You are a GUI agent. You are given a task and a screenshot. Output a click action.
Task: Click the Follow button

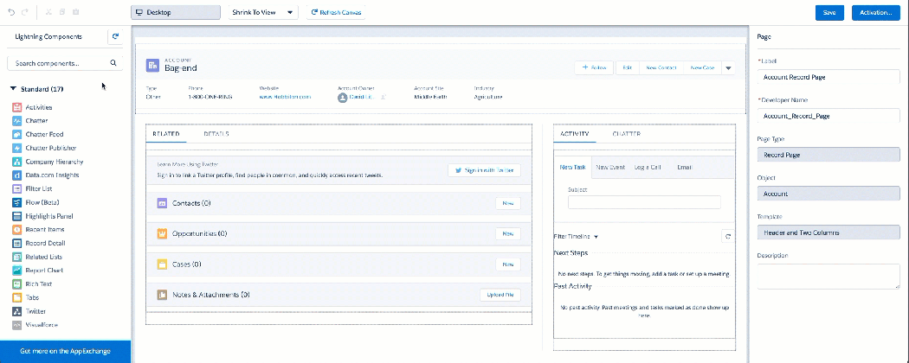[594, 67]
